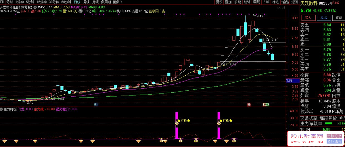Expand the 主力打板 indicator dropdown arrow
Image resolution: width=345 pixels, height=147 pixels.
pyautogui.click(x=2, y=109)
